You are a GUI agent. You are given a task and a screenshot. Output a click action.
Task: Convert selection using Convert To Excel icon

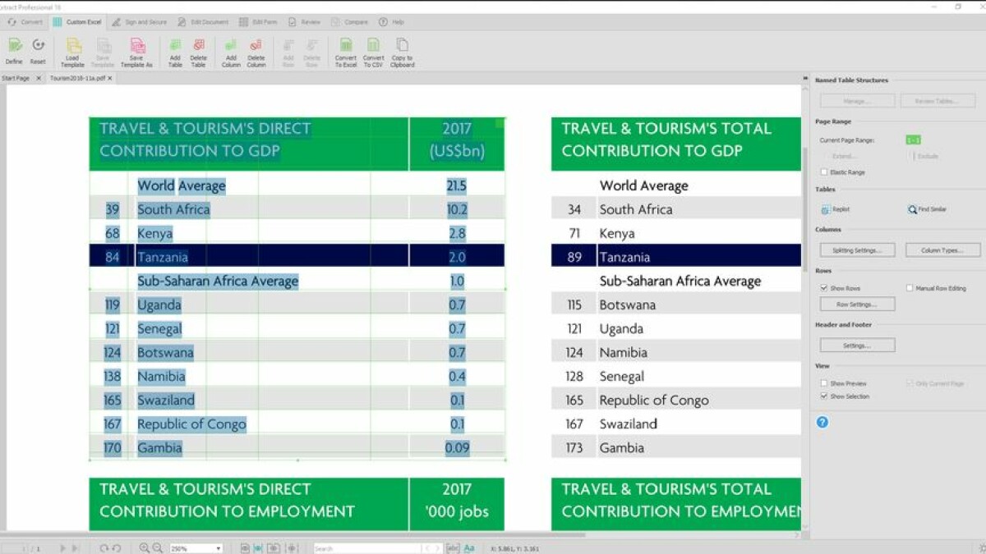346,47
